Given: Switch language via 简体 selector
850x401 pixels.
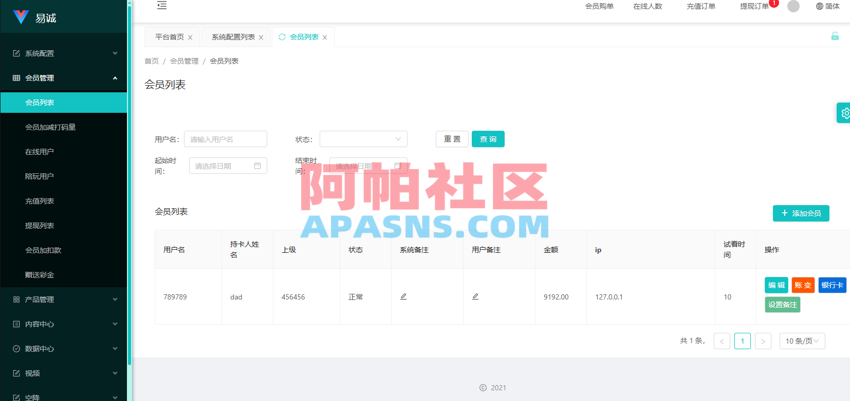Looking at the screenshot, I should (x=827, y=6).
